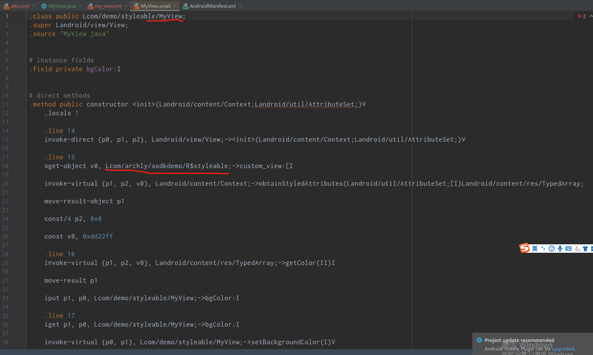Collapse the inspections widget with the chevron
Viewport: 593px width, 355px height.
tap(591, 16)
